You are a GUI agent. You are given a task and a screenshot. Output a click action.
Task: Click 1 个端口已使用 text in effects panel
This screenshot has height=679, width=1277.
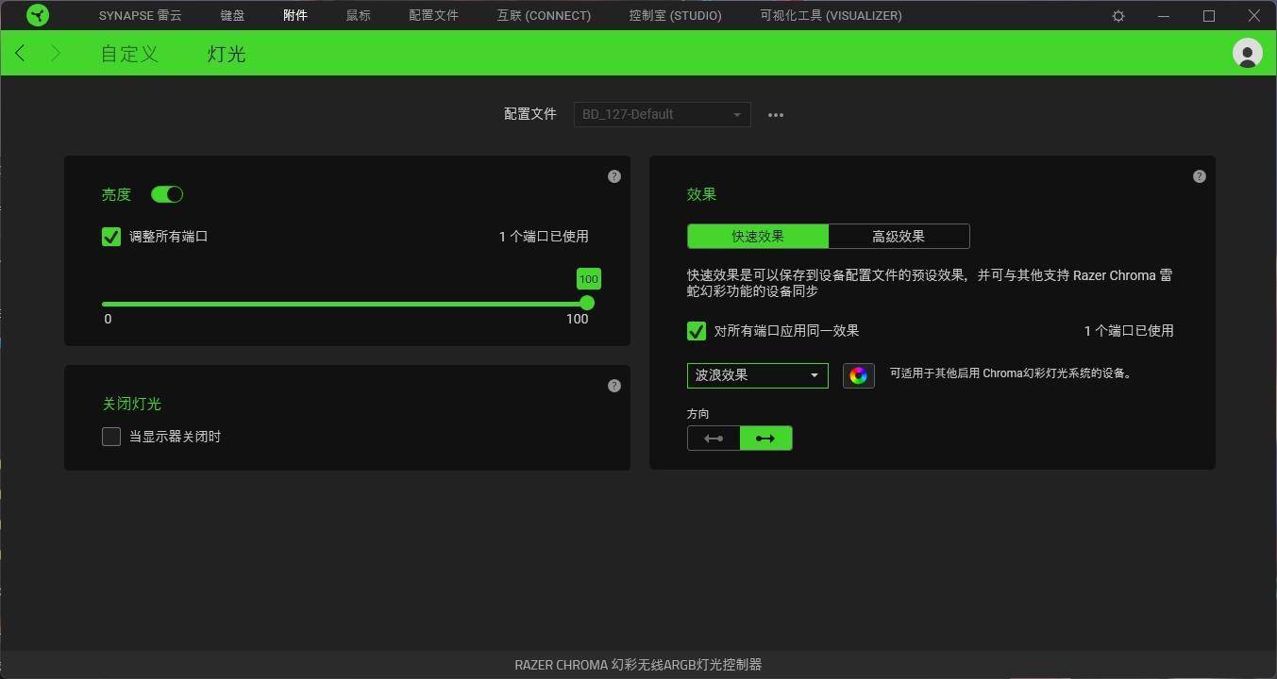1129,331
